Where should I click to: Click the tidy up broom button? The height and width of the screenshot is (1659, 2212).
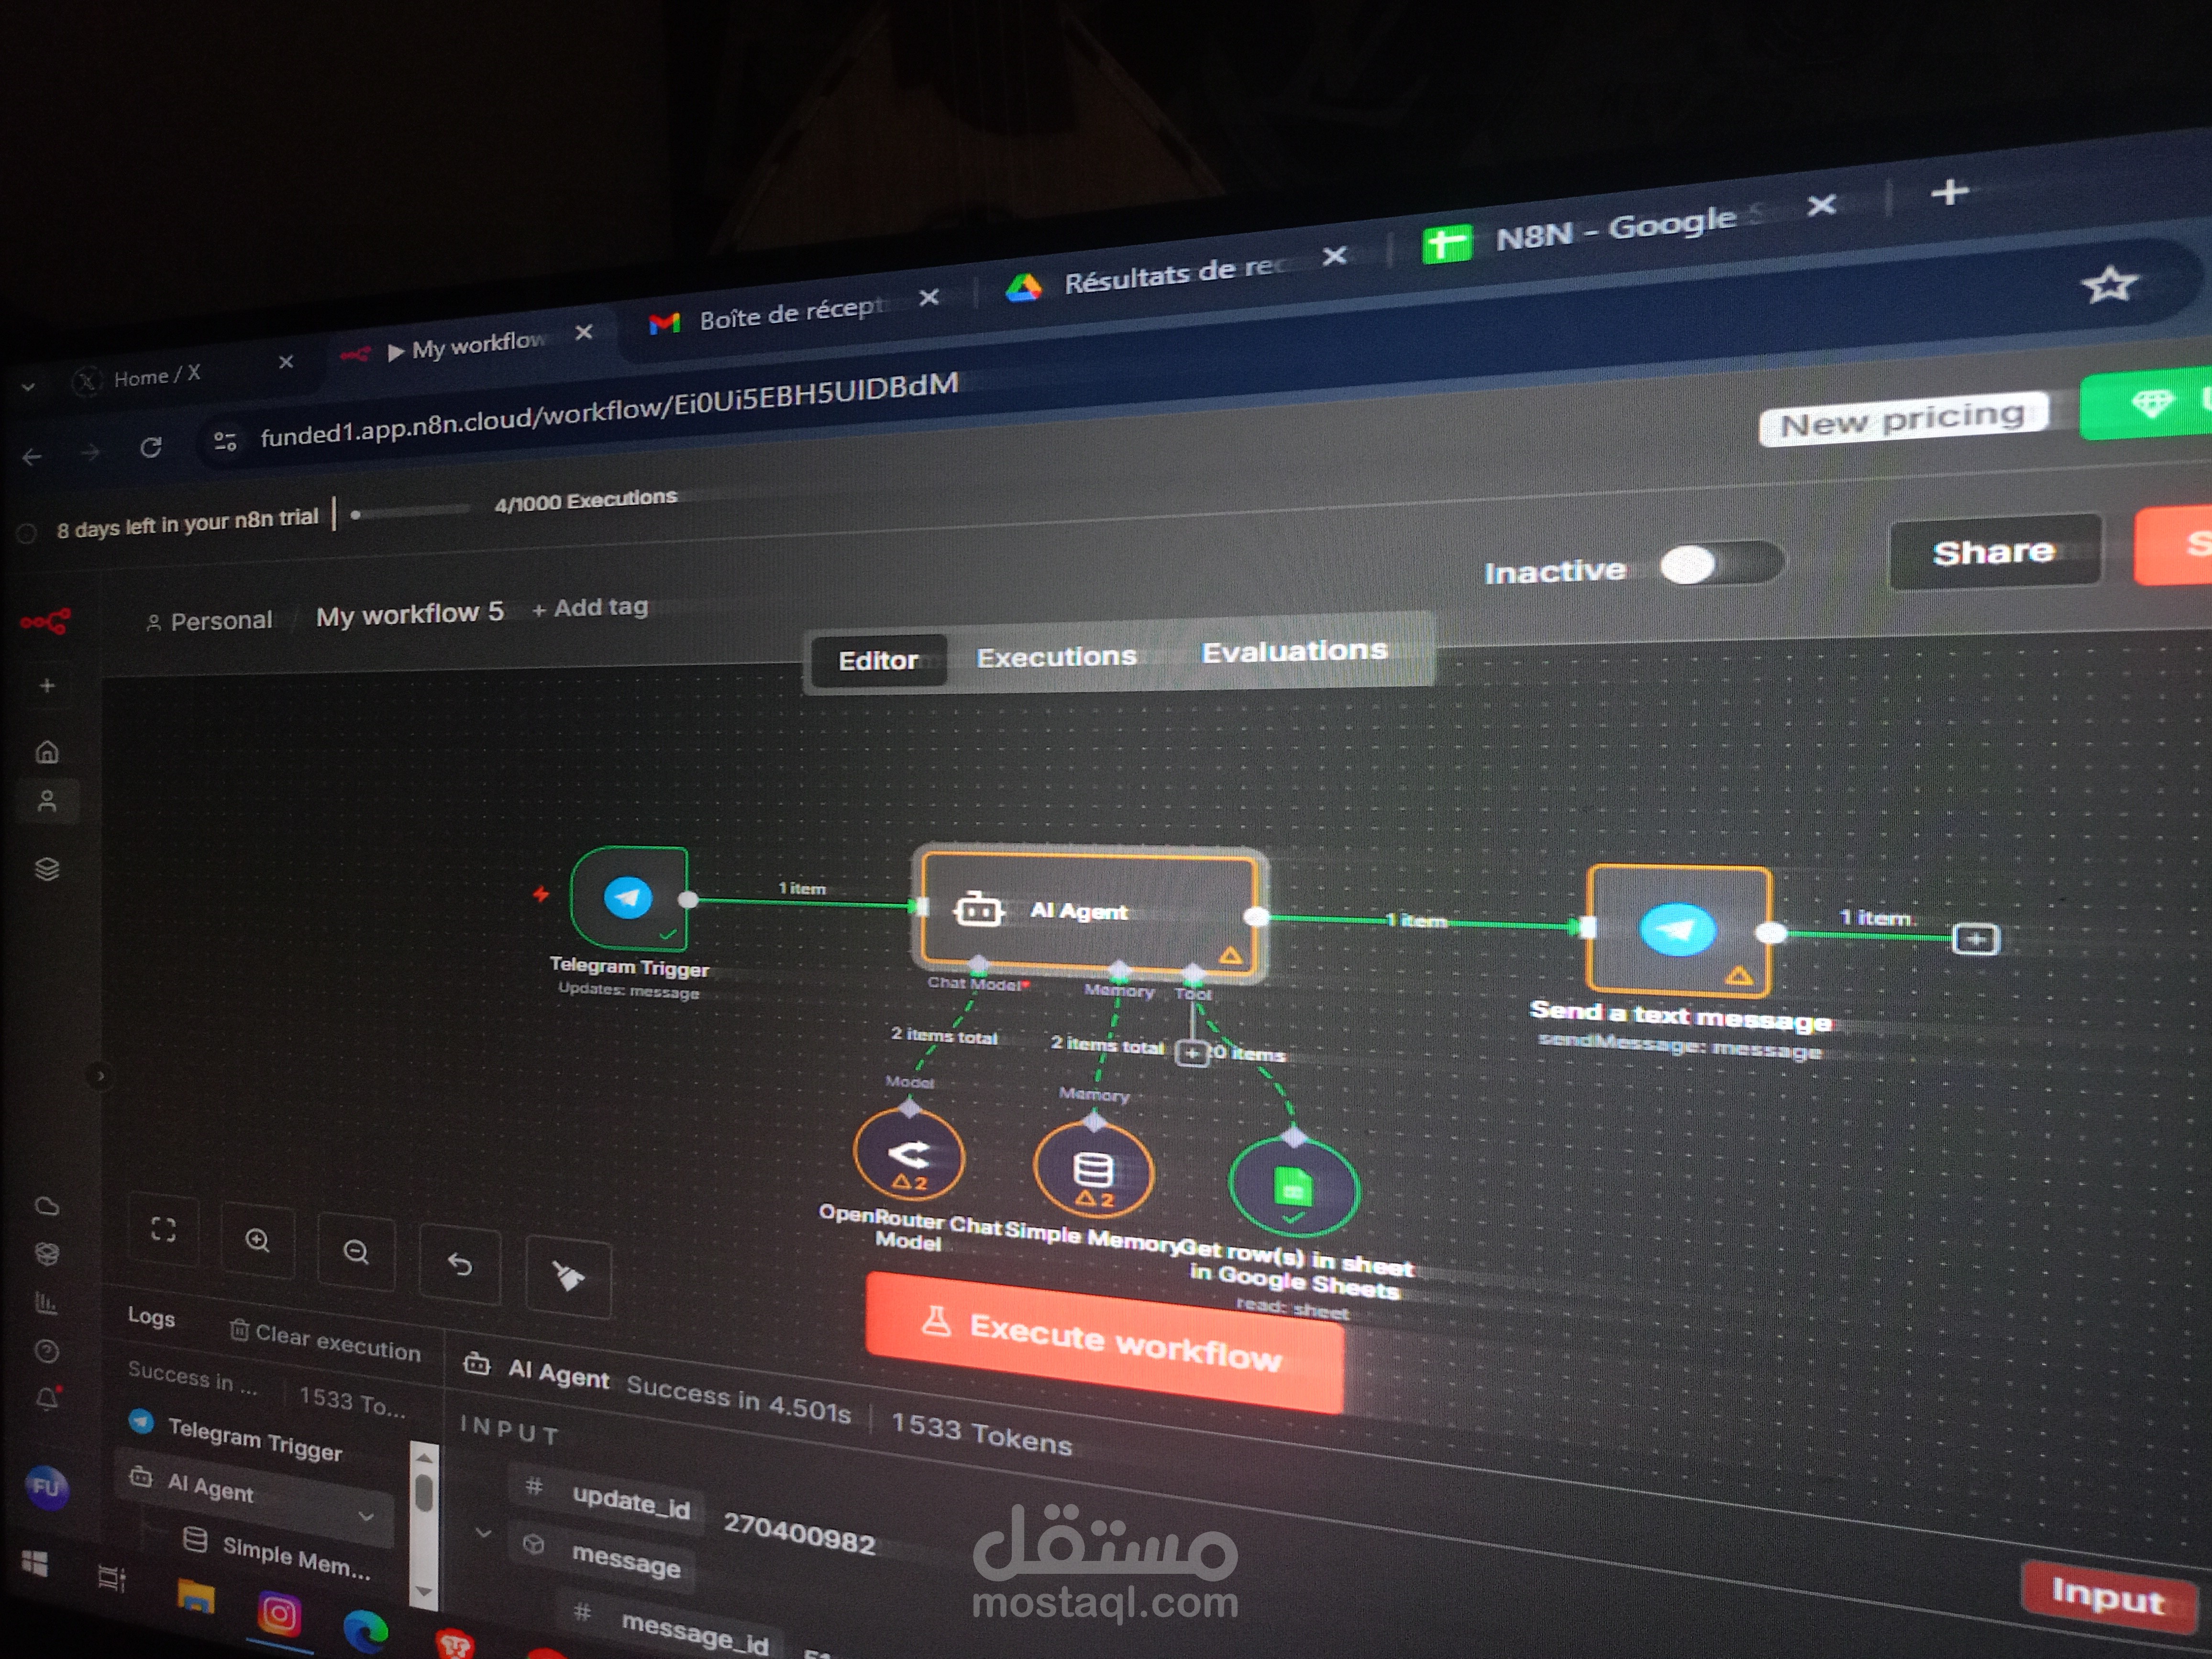568,1277
